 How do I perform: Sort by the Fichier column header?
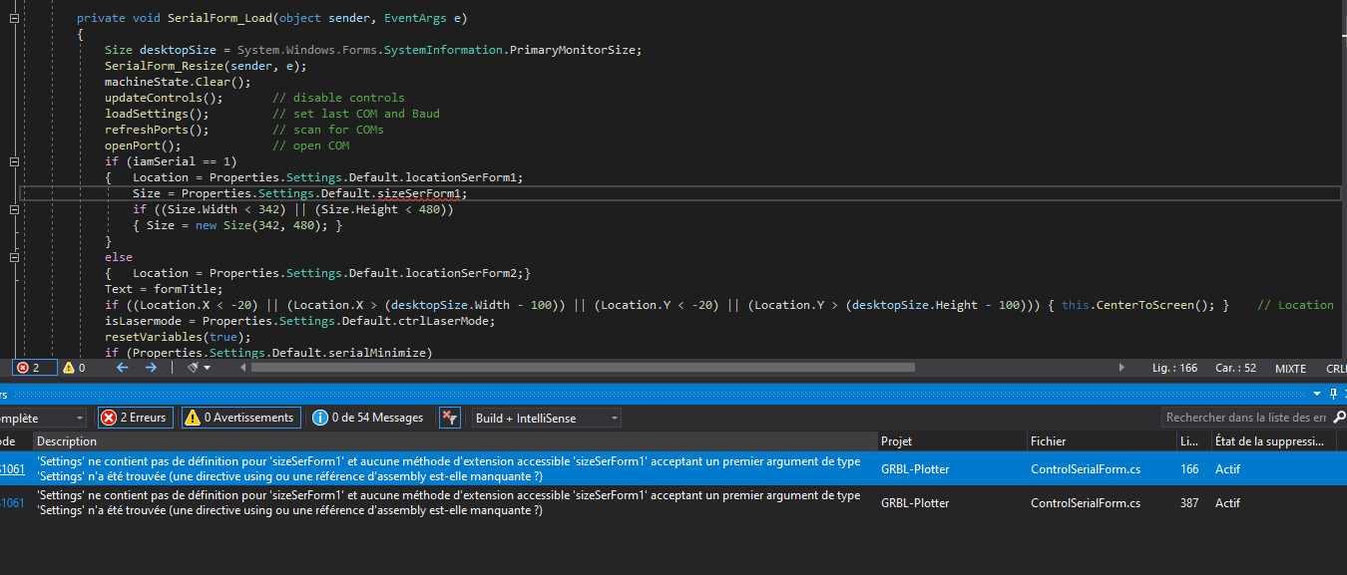click(x=1048, y=440)
